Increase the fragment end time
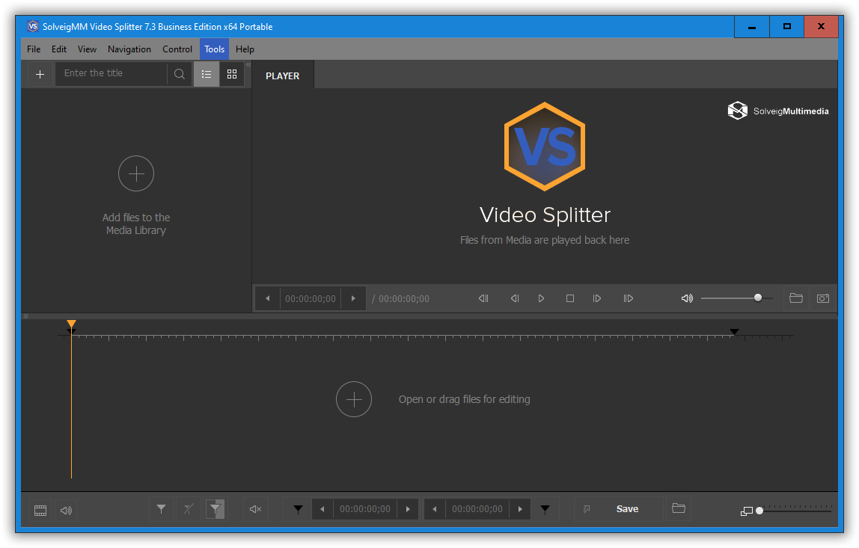Screen dimensions: 859x548 [x=520, y=509]
